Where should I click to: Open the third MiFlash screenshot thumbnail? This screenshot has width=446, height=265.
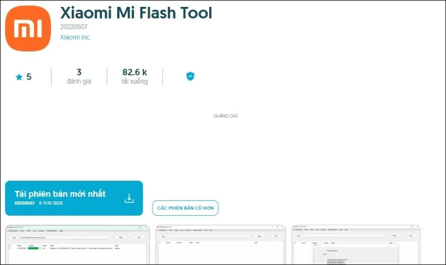tap(355, 244)
